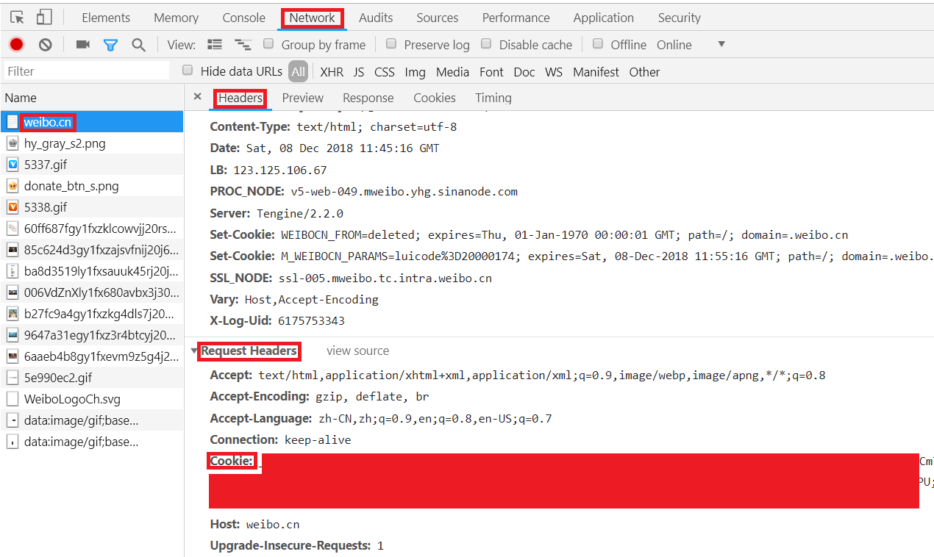Select the donate_btn_s.png request
Image resolution: width=934 pixels, height=557 pixels.
coord(92,186)
